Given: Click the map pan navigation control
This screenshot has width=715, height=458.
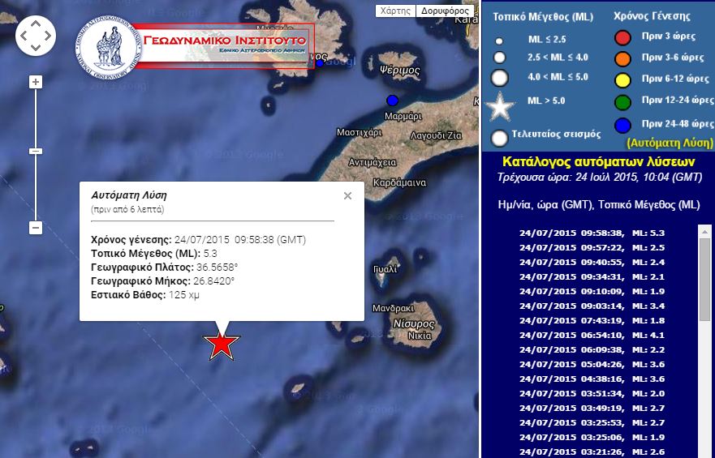Looking at the screenshot, I should click(x=36, y=35).
